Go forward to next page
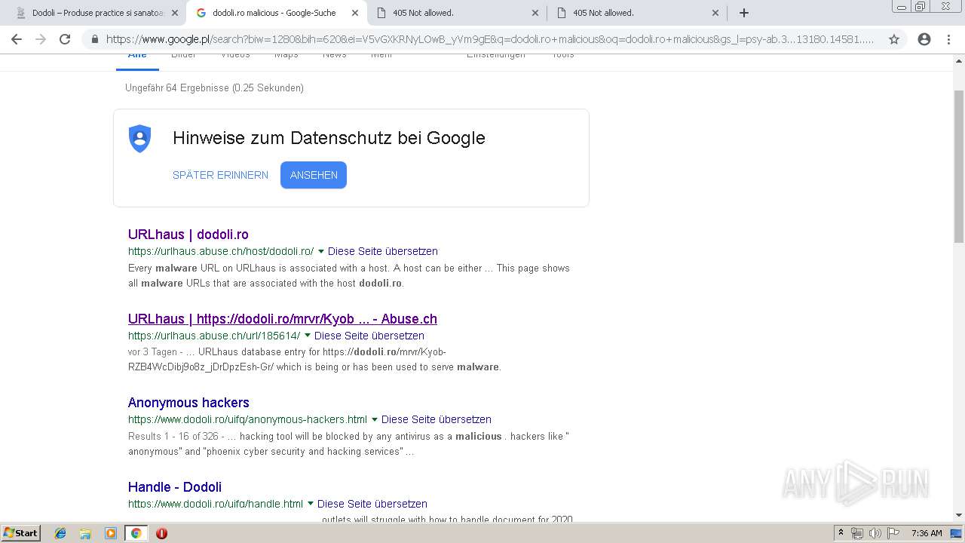Screen dimensions: 965x543 41,39
